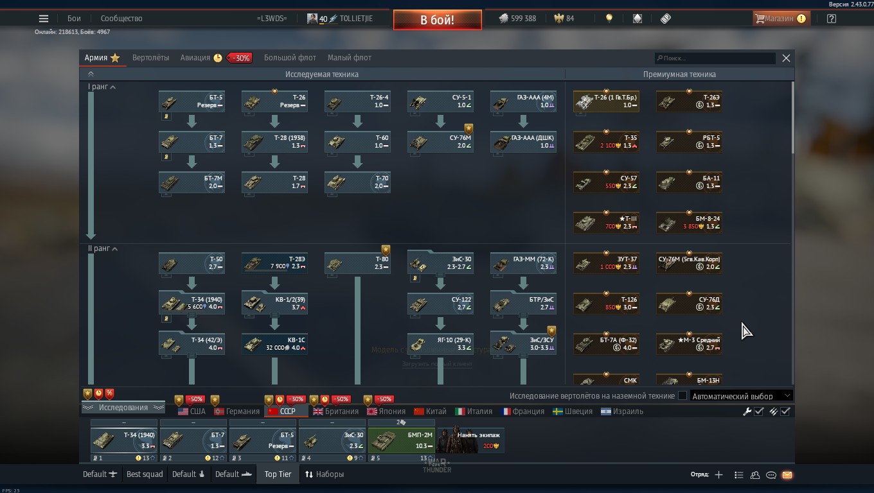This screenshot has height=493, width=874.
Task: Select the Т-28 (1938) tank card
Action: tap(274, 142)
